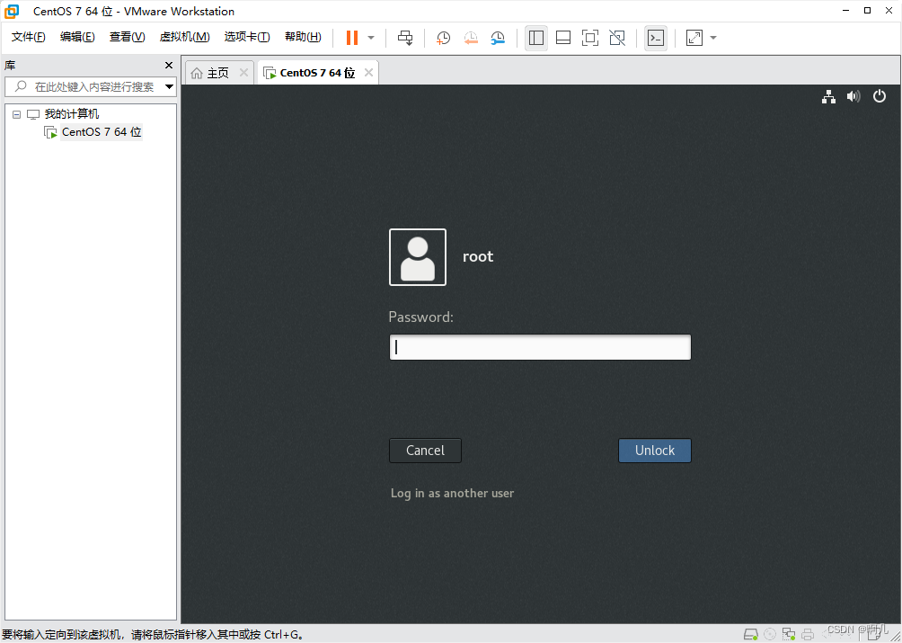Open the snapshot manager
This screenshot has width=902, height=643.
pos(498,38)
